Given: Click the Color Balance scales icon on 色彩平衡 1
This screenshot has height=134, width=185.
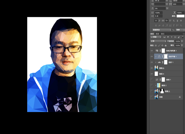Looking at the screenshot, I should tap(159, 57).
